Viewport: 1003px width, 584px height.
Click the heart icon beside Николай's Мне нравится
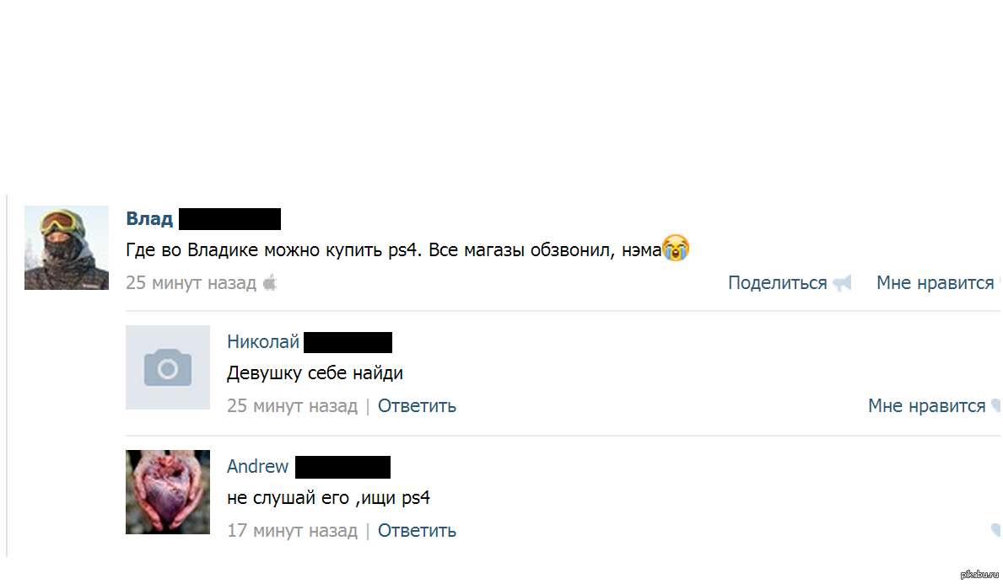[x=996, y=405]
